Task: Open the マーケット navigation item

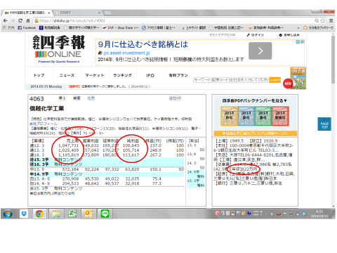Action: click(95, 75)
